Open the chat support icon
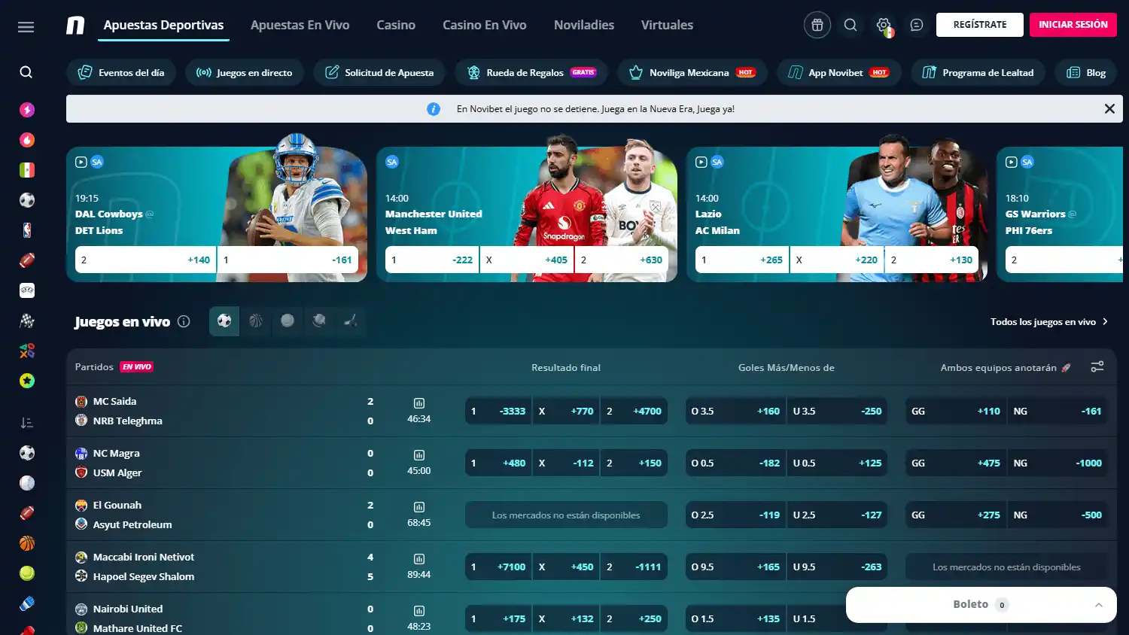The height and width of the screenshot is (635, 1129). [x=917, y=25]
